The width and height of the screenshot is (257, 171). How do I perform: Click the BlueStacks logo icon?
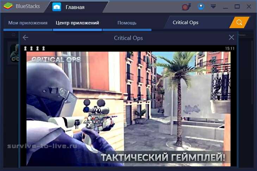(x=8, y=6)
